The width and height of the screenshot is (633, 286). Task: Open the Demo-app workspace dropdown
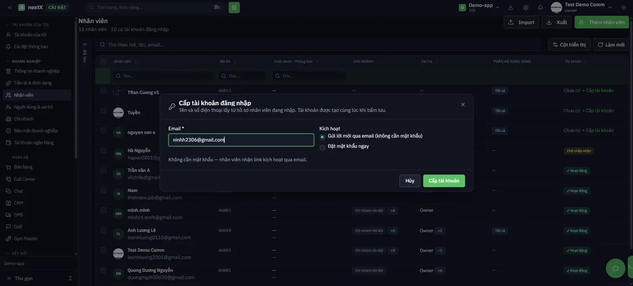coord(479,7)
